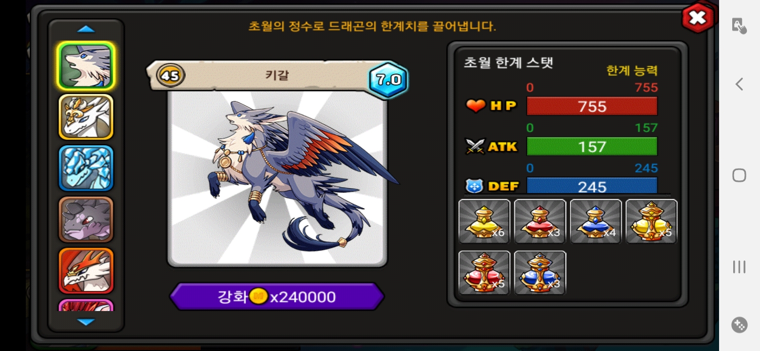The image size is (760, 351).
Task: Choose the selected gray wolf dragon portrait
Action: click(x=86, y=66)
